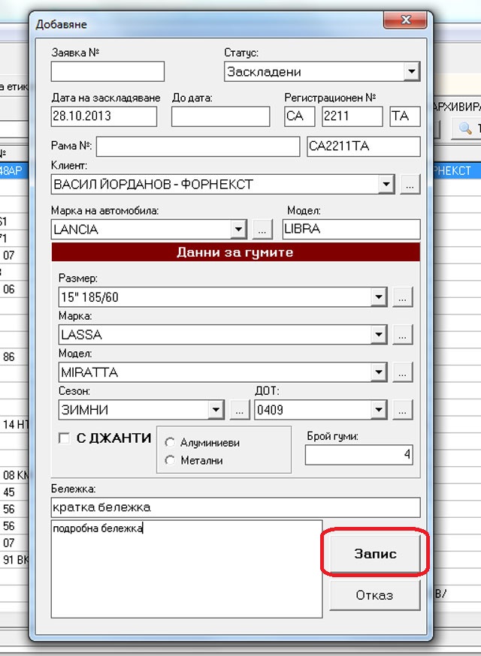Screen dimensions: 481x656
Task: Edit the registration prefix field CA
Action: pyautogui.click(x=300, y=116)
